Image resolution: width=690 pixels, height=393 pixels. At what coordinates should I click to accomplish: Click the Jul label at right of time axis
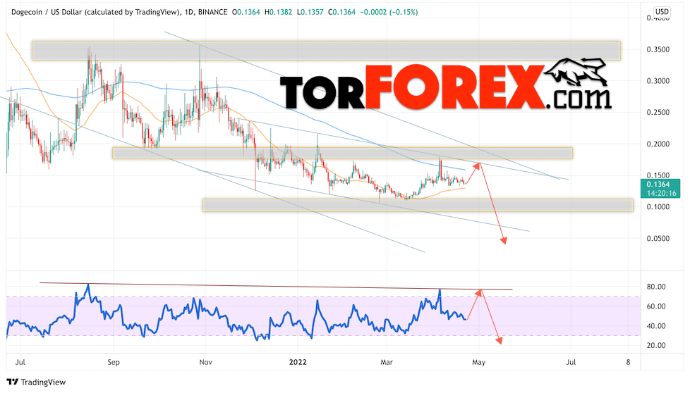(571, 362)
